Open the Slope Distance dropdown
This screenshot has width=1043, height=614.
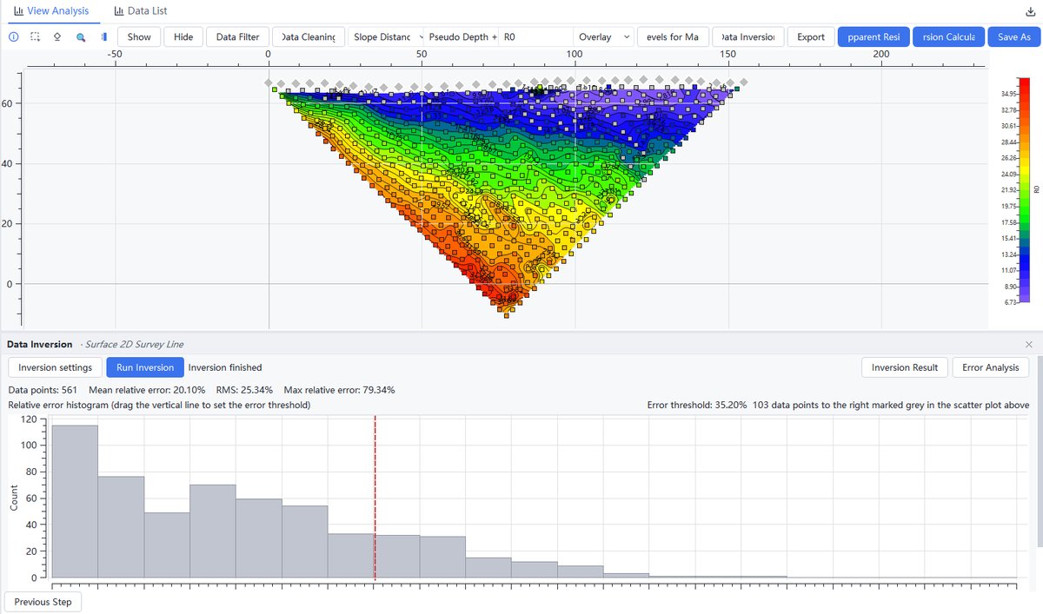coord(386,37)
